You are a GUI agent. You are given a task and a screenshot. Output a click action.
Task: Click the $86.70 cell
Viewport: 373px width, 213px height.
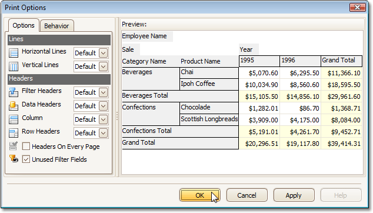coord(301,108)
